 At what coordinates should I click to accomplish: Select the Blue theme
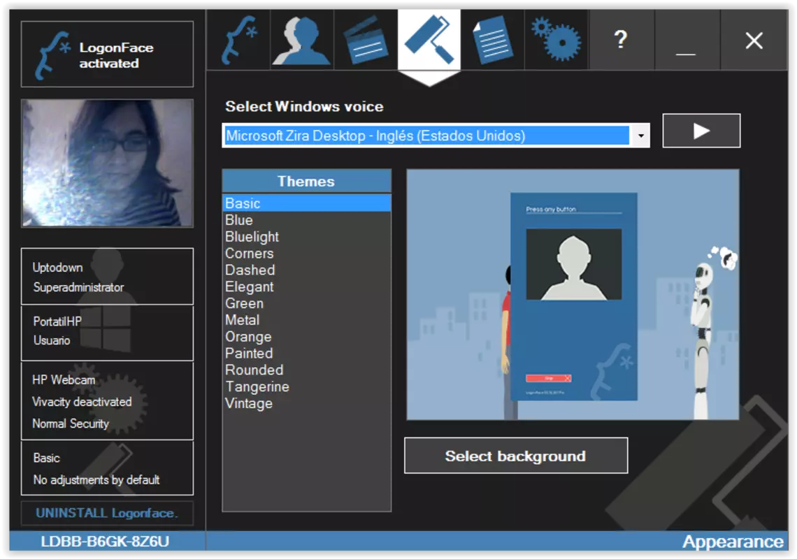point(306,220)
